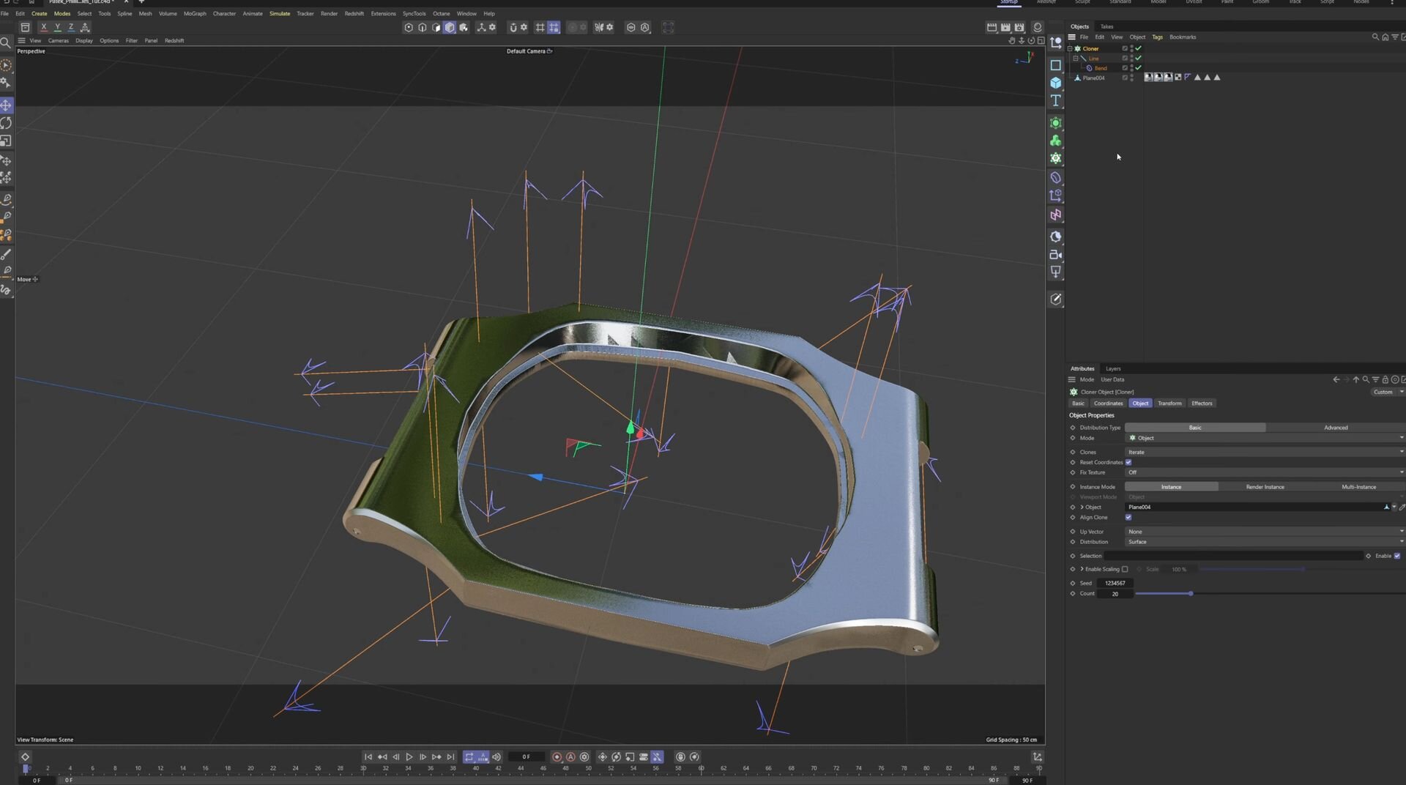Open the camera object icon in palette

1055,255
